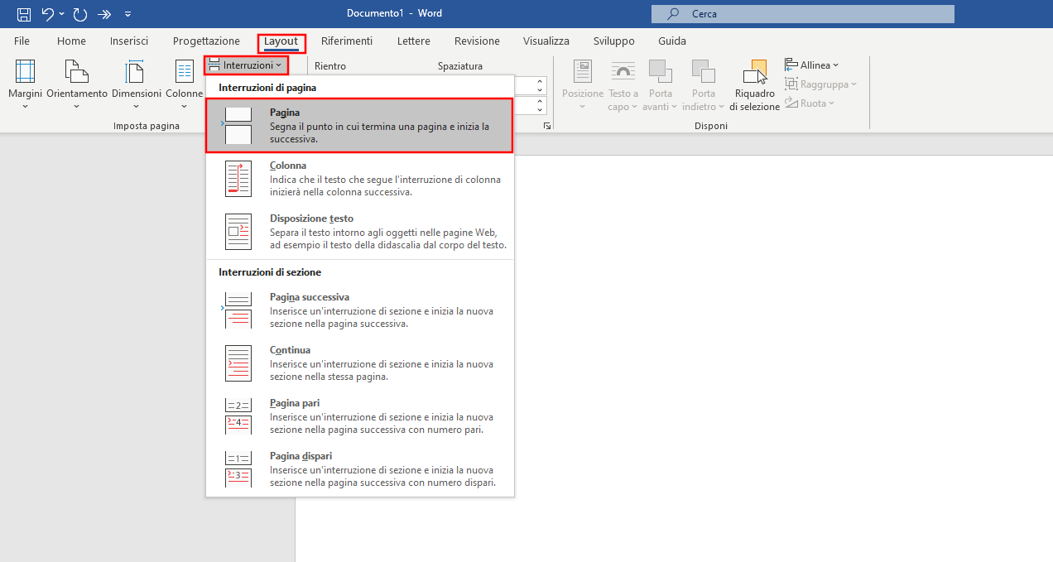This screenshot has height=562, width=1053.
Task: Expand the Allinea dropdown
Action: coord(812,65)
